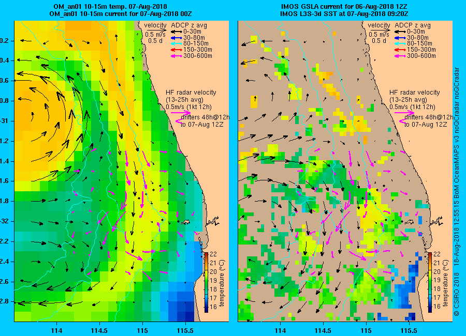The height and width of the screenshot is (336, 466).
Task: Click the cyan 80-150m arrow in left legend
Action: [x=176, y=43]
